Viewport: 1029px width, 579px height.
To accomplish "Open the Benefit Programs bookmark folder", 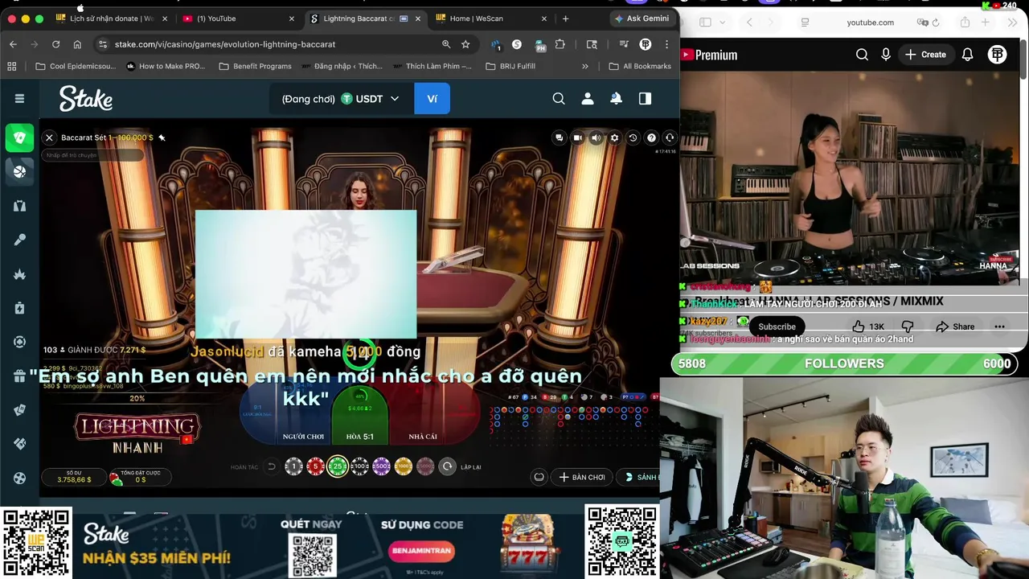I will tap(255, 66).
